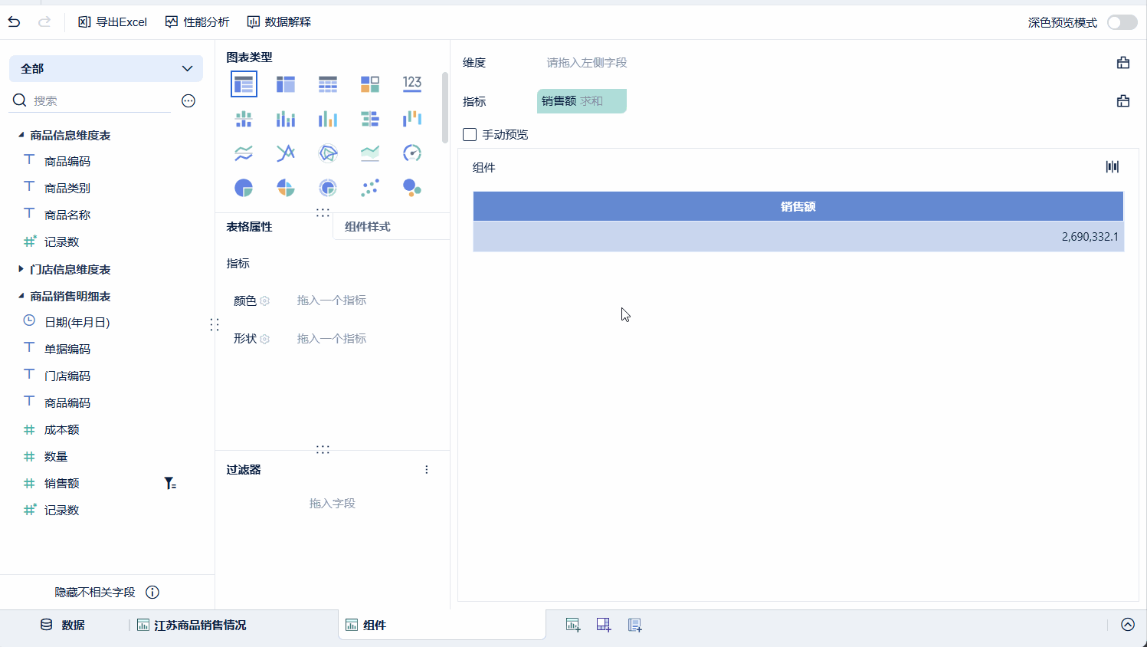Screen dimensions: 1147x647
Task: Select the pie chart type
Action: tap(244, 188)
